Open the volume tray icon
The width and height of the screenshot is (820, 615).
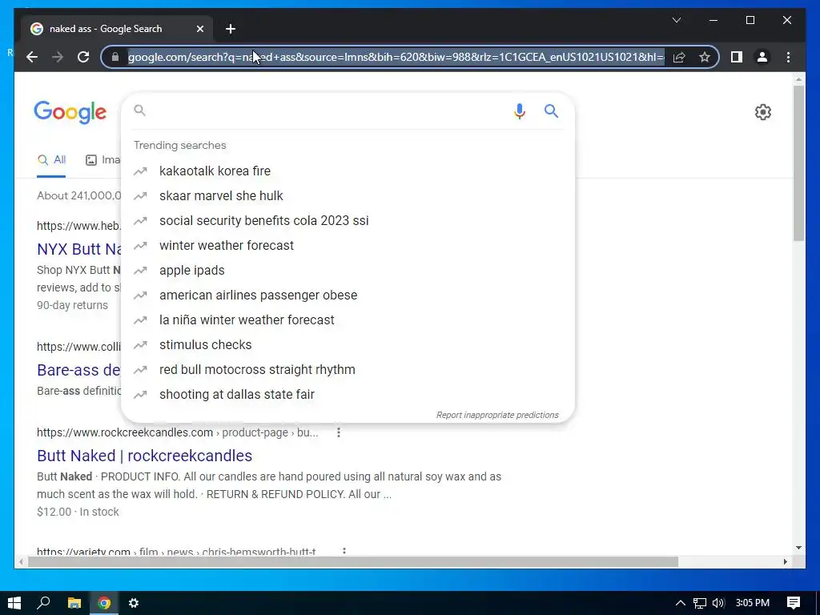pyautogui.click(x=718, y=603)
